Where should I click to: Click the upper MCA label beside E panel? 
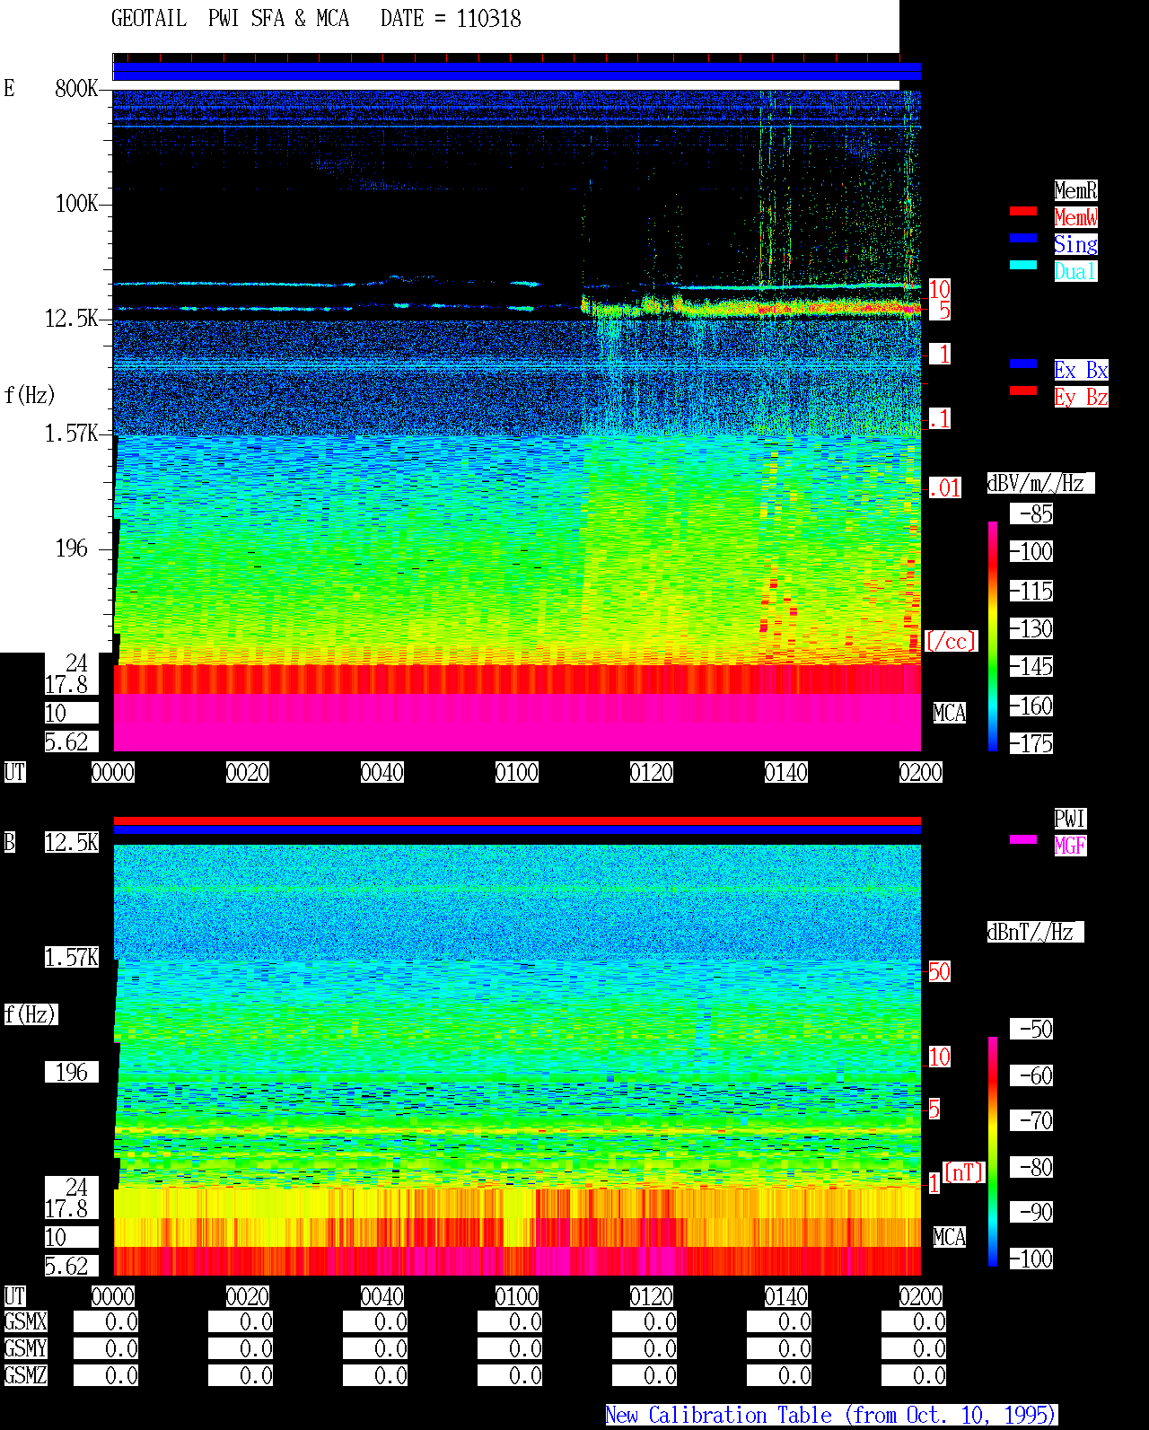[950, 713]
